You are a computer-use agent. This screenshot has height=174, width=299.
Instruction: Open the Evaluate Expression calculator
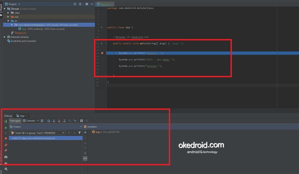coord(82,121)
